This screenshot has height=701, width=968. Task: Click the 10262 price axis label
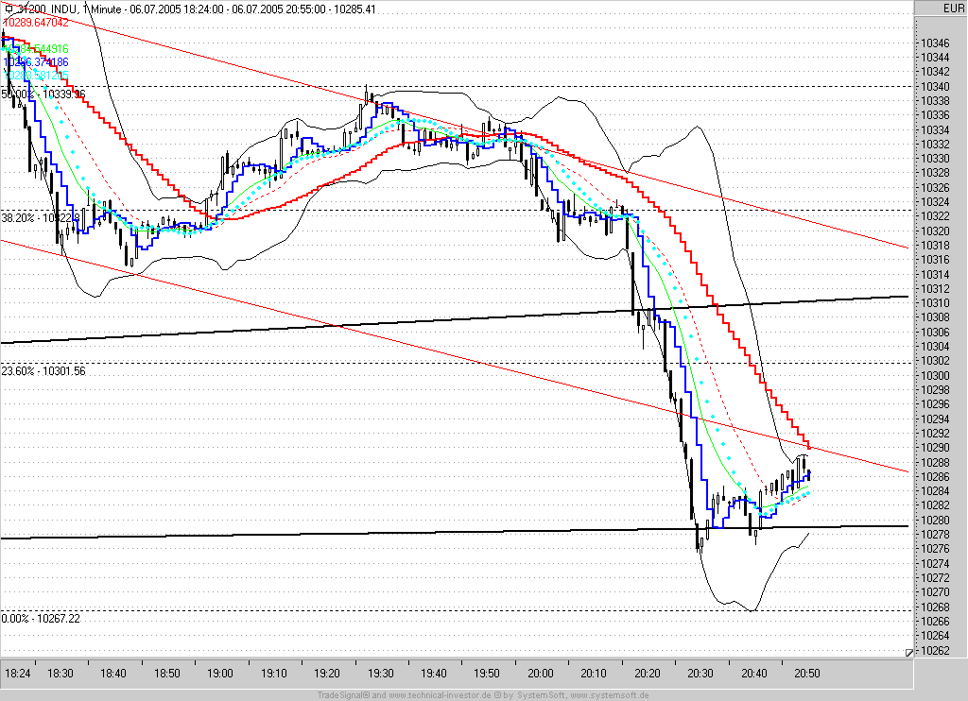coord(935,650)
